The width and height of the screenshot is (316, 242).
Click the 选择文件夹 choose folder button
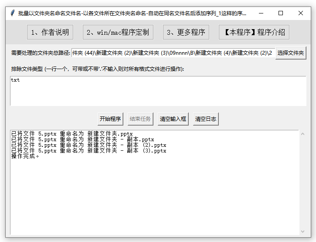(x=291, y=53)
